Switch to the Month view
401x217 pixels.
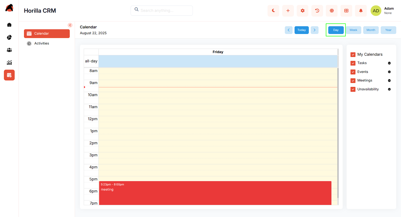371,30
